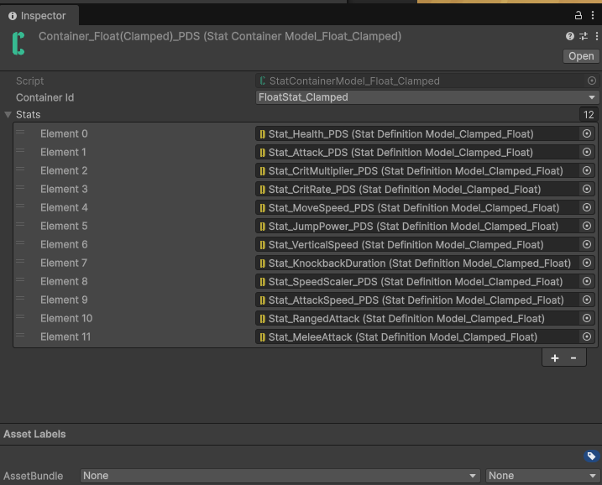
Task: Click the AssetBundle label
Action: (34, 476)
